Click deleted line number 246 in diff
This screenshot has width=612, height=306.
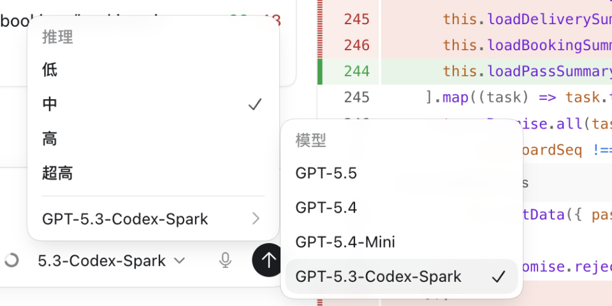tap(357, 45)
